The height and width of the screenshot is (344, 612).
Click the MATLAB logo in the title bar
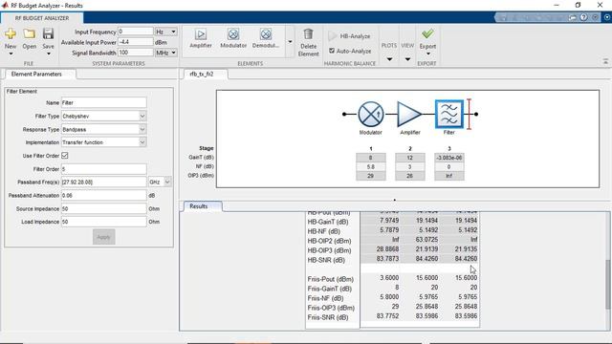[5, 5]
